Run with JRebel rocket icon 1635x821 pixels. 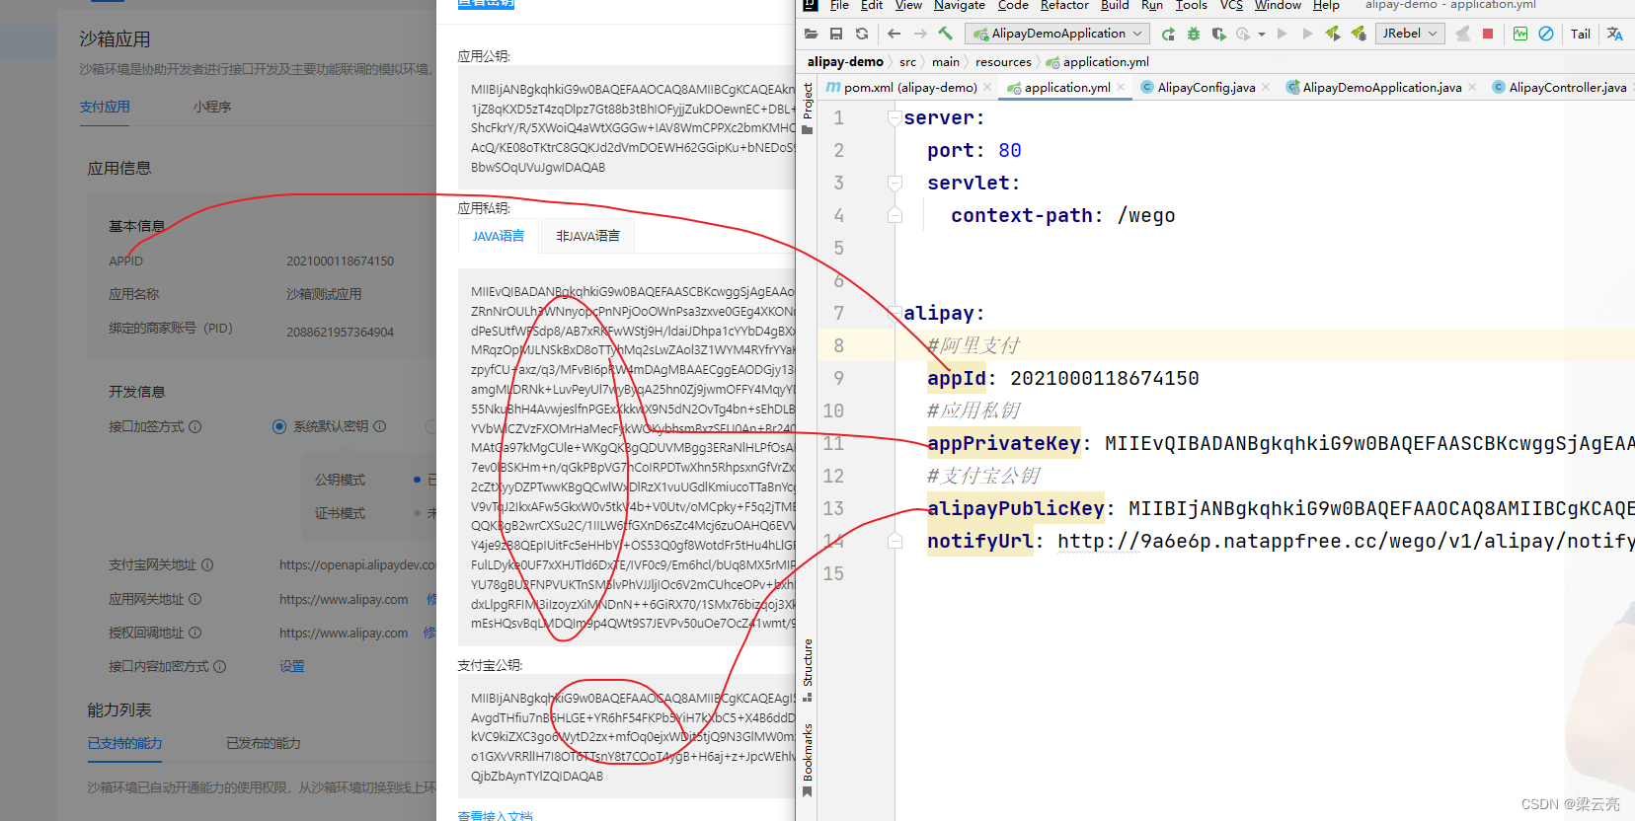[1333, 34]
